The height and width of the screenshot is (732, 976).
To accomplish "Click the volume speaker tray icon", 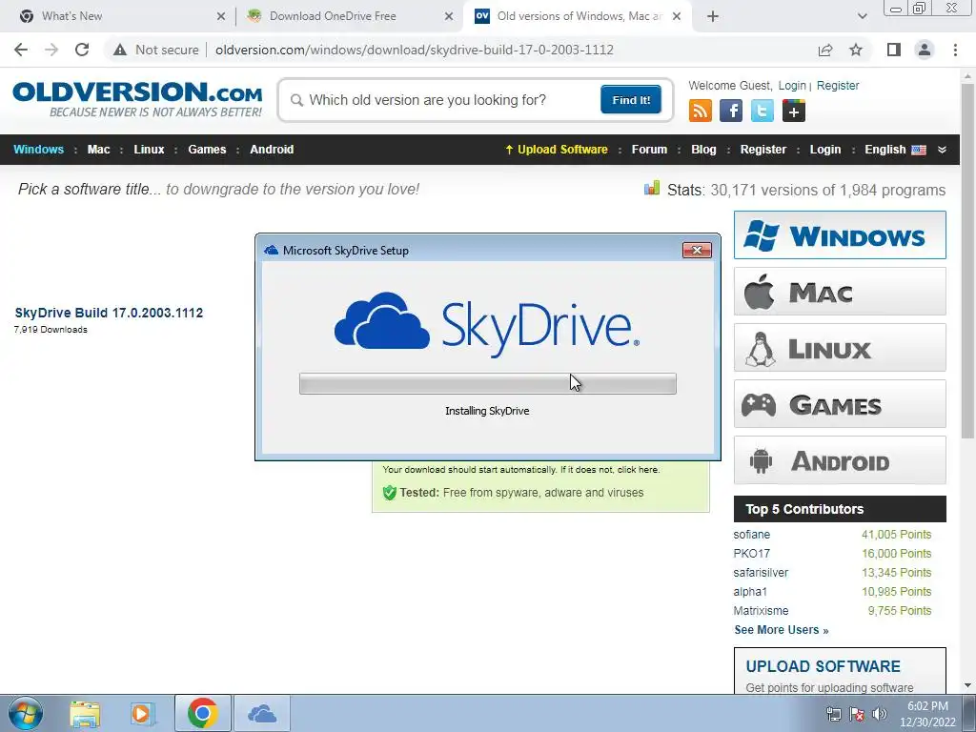I will pos(880,714).
